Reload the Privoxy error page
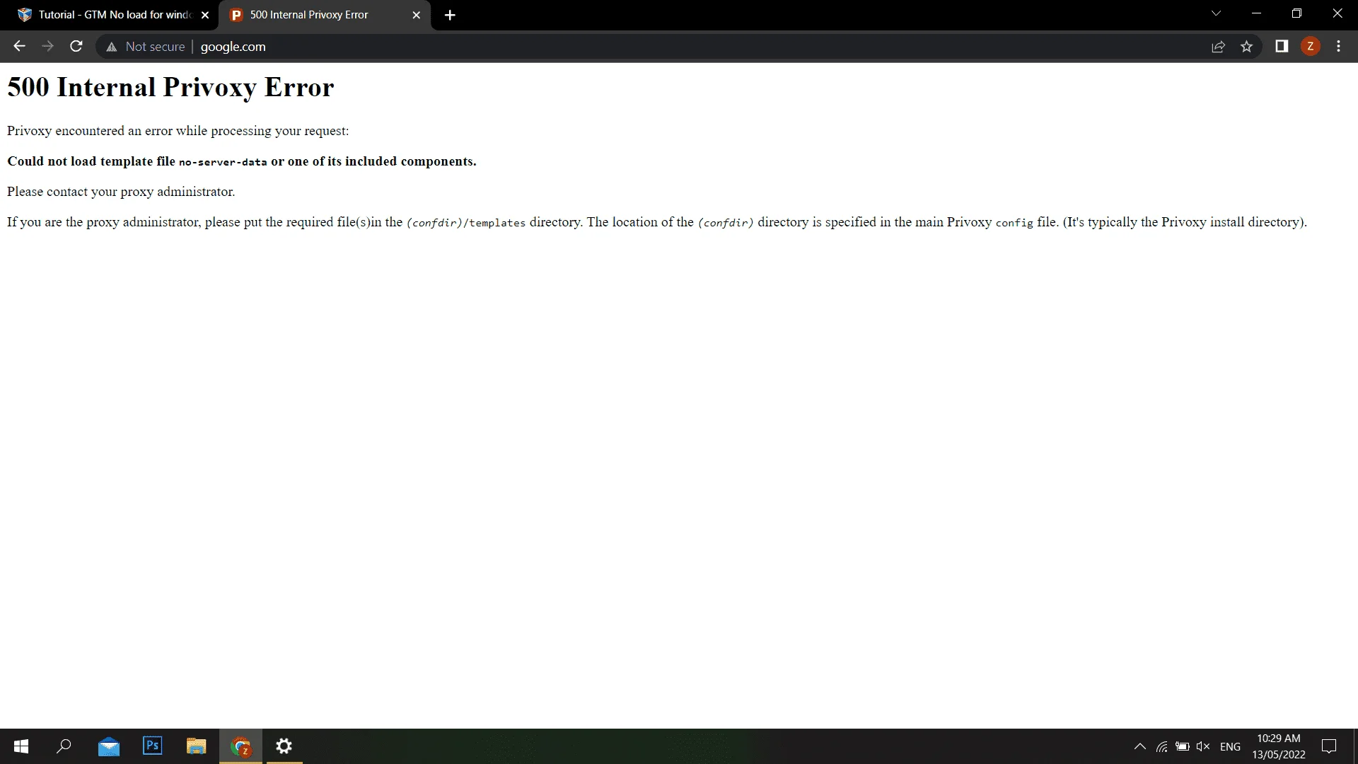Screen dimensions: 1358x764 coord(76,47)
